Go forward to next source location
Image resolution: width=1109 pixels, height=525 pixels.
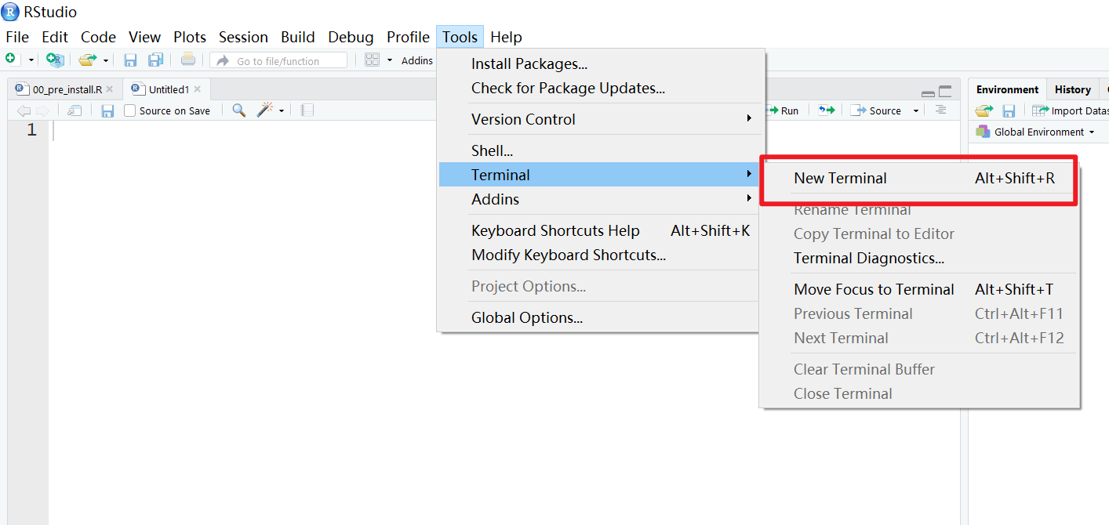(x=42, y=110)
